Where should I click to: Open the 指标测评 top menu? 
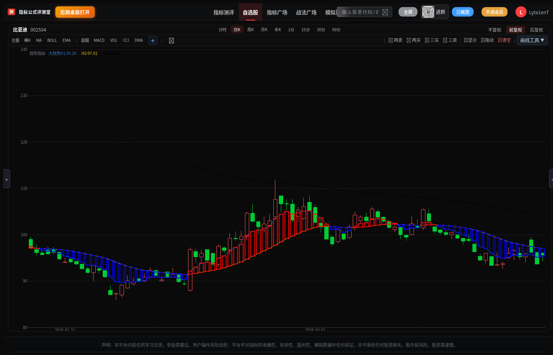tap(224, 12)
